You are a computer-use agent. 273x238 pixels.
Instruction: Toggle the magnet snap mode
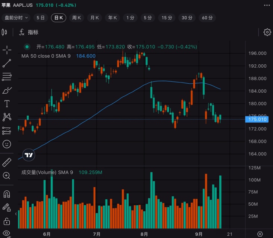coord(7,194)
